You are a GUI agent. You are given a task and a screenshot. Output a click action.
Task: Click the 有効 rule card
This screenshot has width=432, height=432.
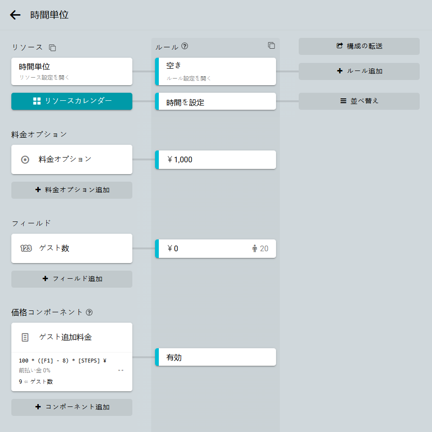[x=216, y=358]
